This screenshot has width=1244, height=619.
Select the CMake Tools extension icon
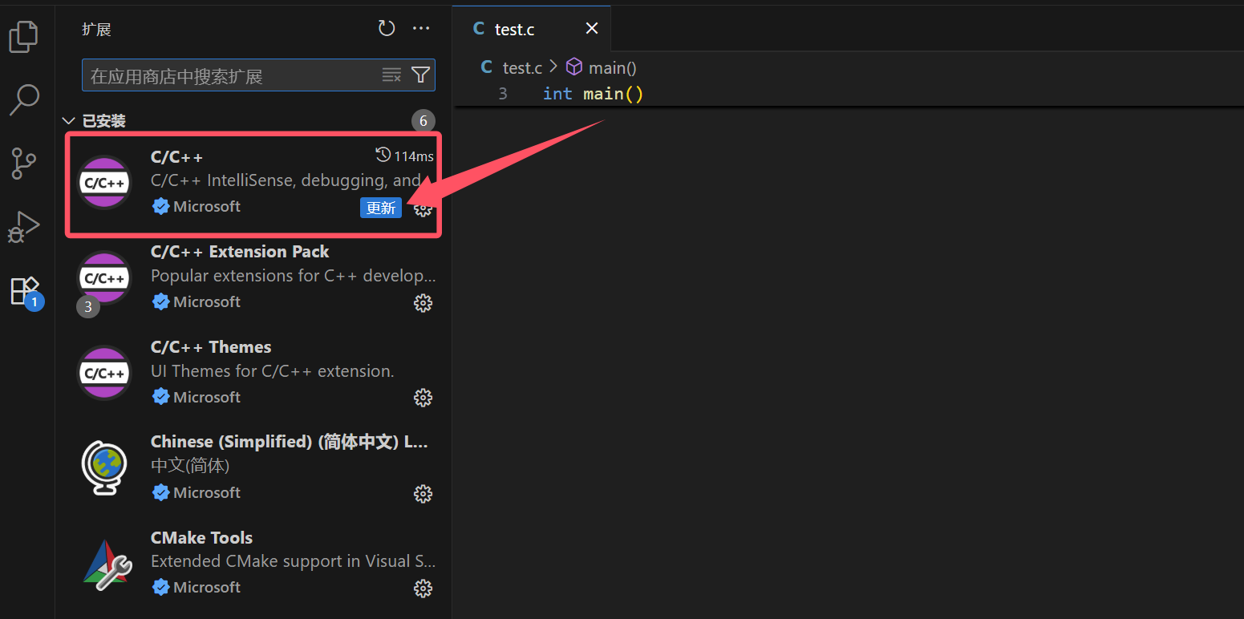[x=107, y=564]
